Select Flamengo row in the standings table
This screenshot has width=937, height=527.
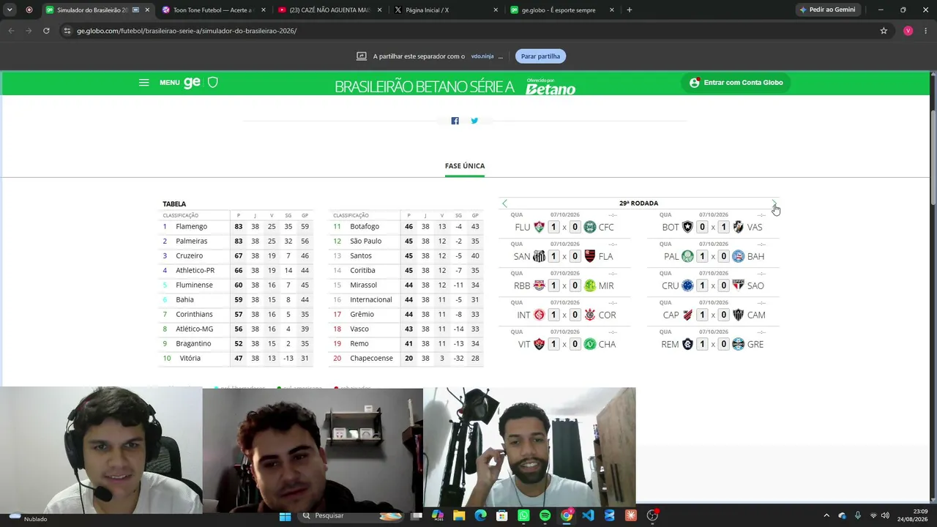click(236, 227)
